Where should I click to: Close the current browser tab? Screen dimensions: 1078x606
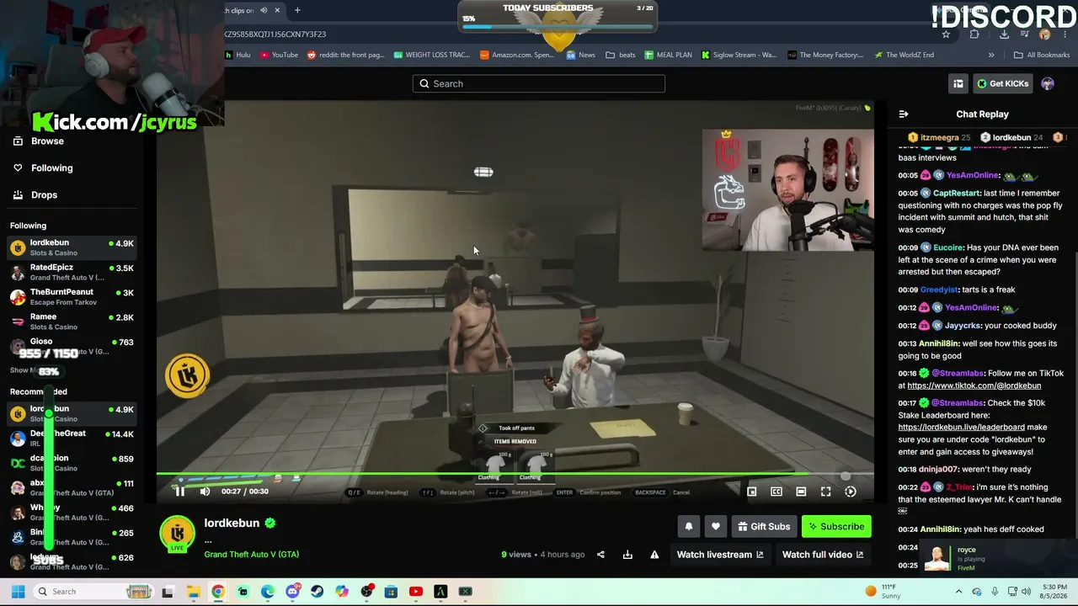[277, 10]
